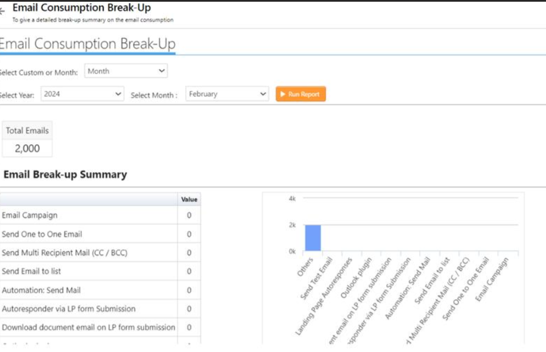
Task: Click the Value column header
Action: [189, 199]
